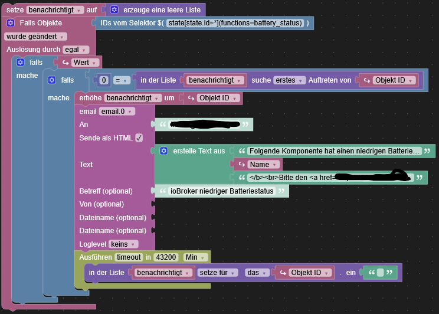Open the 'erstes' occurrence dropdown

pyautogui.click(x=290, y=80)
